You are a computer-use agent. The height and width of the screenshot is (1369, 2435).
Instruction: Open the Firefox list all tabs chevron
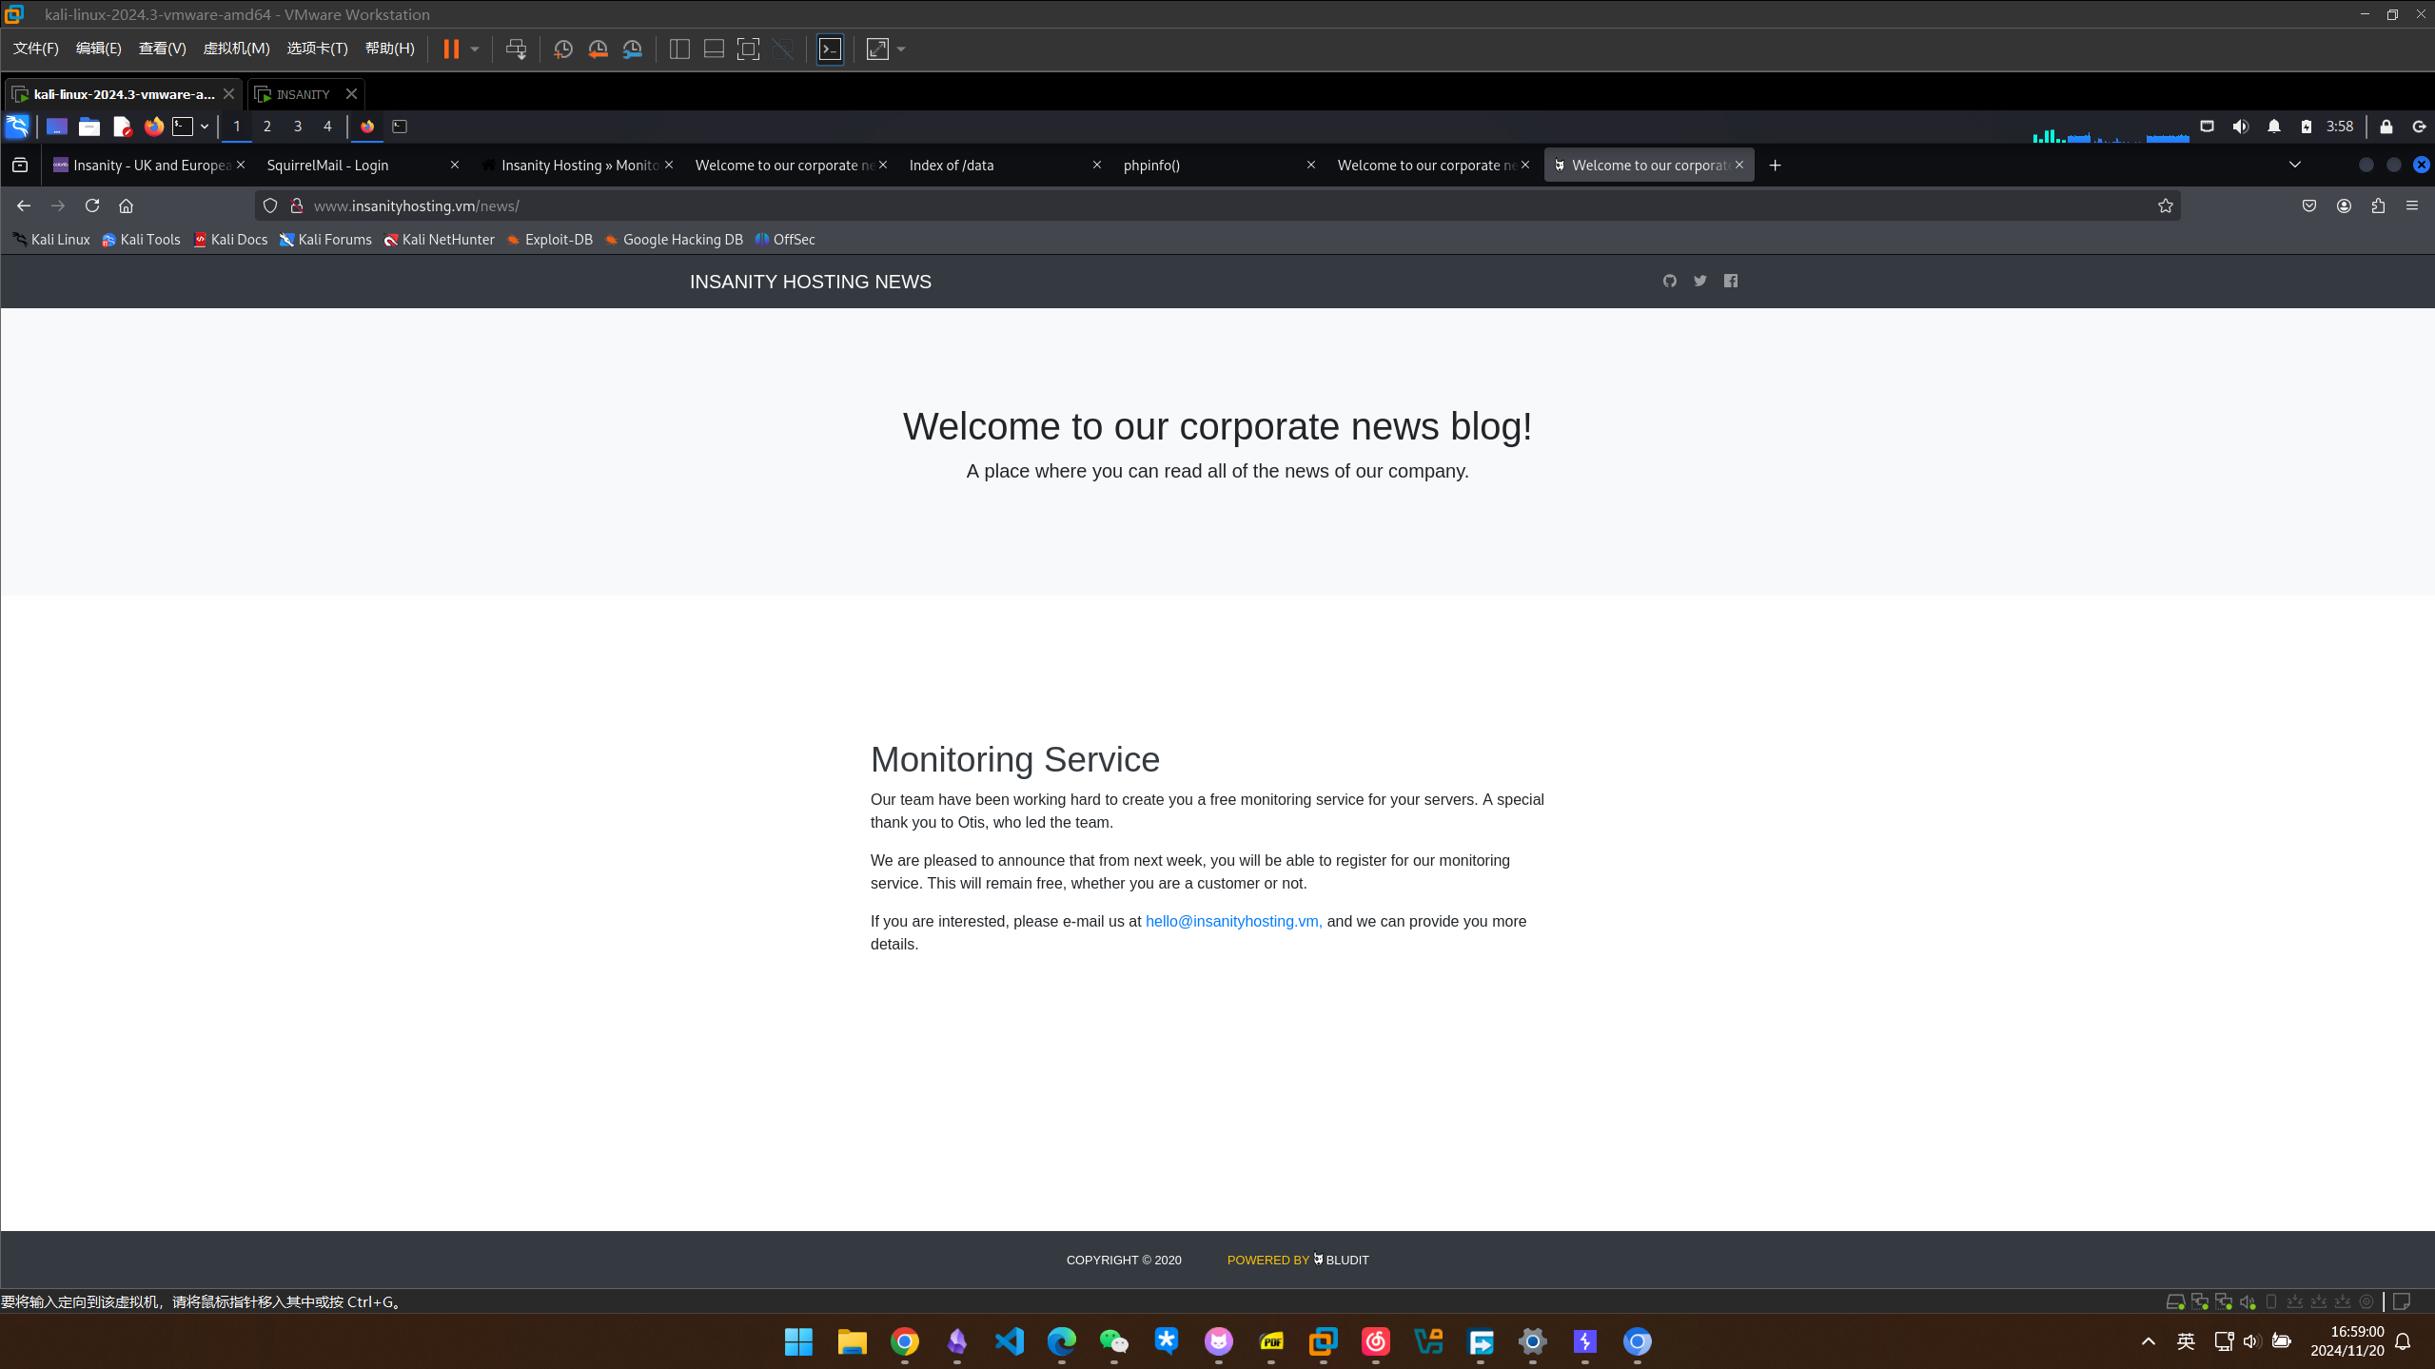[x=2294, y=165]
